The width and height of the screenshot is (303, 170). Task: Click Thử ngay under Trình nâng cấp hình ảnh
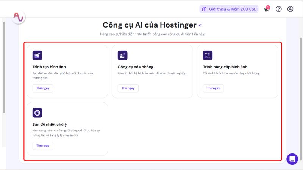[x=213, y=88]
